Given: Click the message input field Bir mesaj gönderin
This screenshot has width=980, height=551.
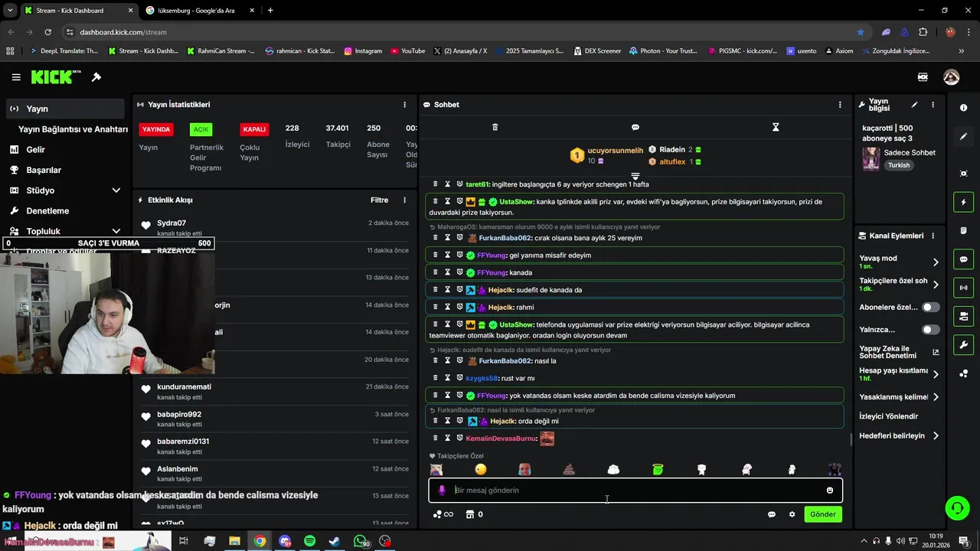Looking at the screenshot, I should click(x=635, y=491).
